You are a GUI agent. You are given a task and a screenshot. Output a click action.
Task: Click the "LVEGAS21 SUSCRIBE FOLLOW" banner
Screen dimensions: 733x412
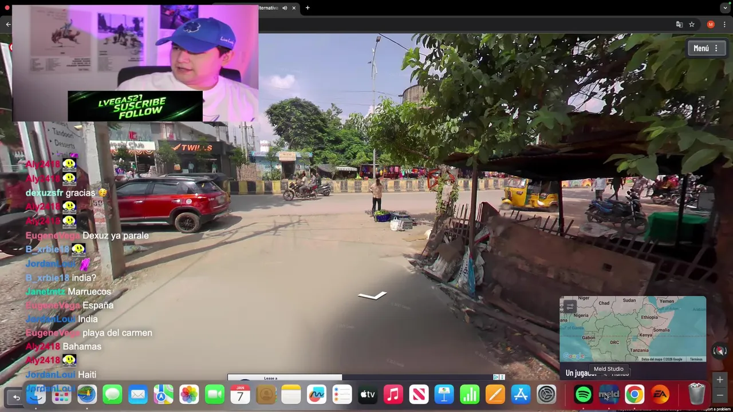pyautogui.click(x=135, y=106)
